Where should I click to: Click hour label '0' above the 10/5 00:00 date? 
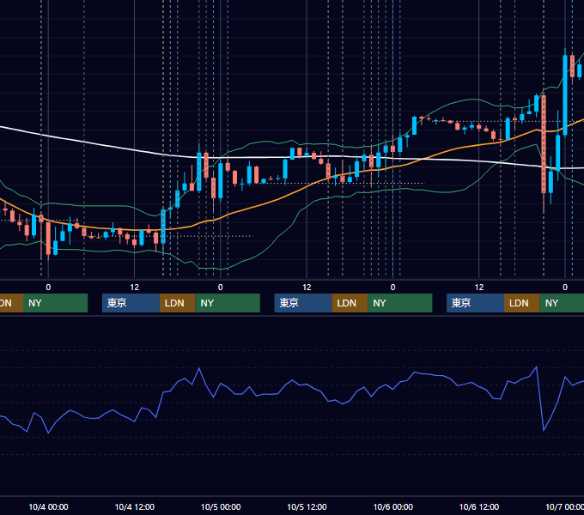pyautogui.click(x=221, y=288)
